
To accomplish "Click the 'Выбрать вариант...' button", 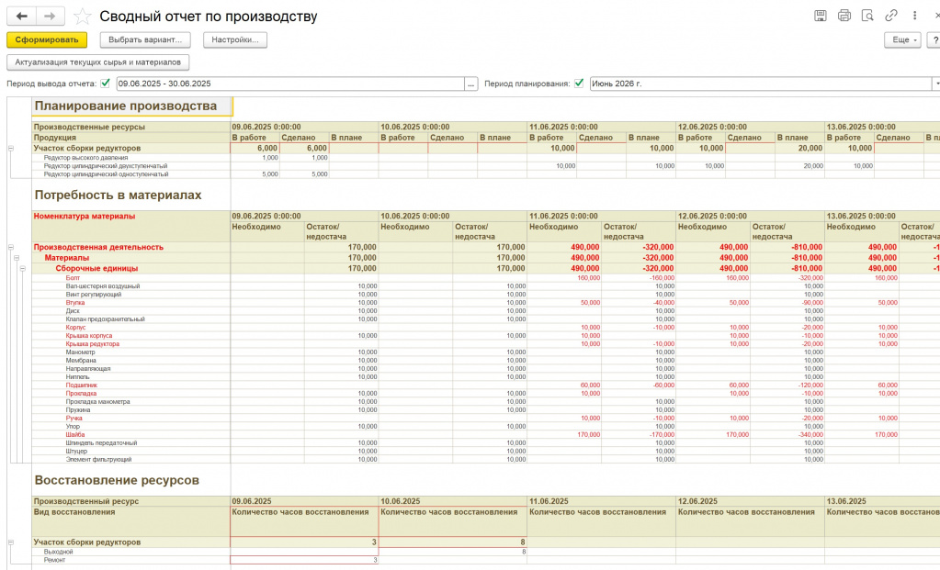I will pos(145,39).
